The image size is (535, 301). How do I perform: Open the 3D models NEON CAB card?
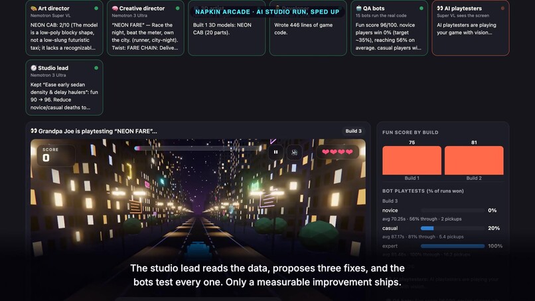point(226,28)
